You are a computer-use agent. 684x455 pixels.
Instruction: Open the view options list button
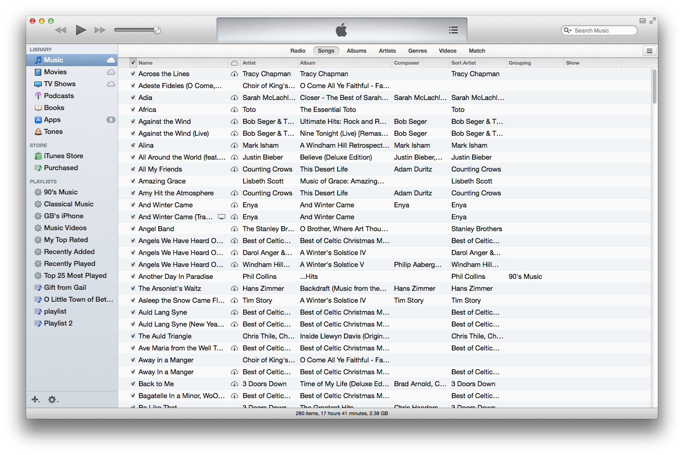coord(649,51)
